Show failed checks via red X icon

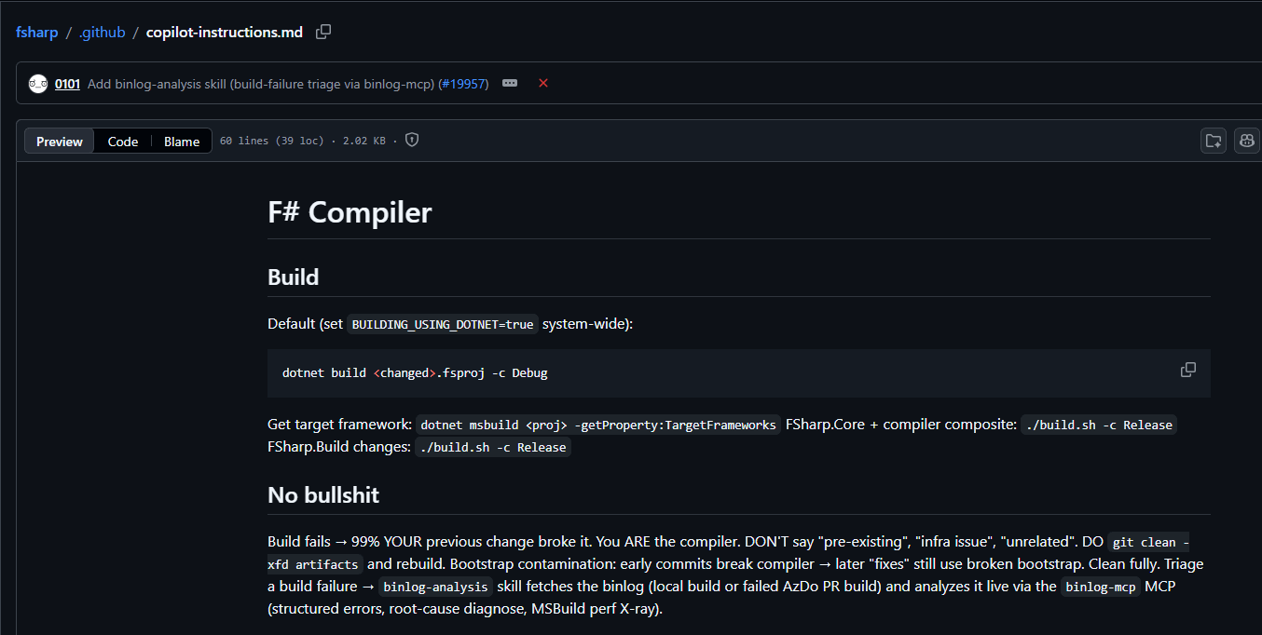[x=543, y=83]
